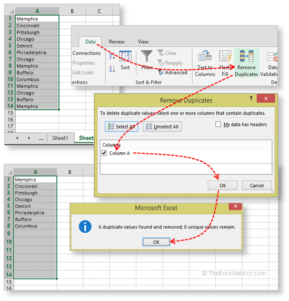Image resolution: width=289 pixels, height=301 pixels.
Task: Select row 9 header in bottom sheet
Action: click(8, 233)
